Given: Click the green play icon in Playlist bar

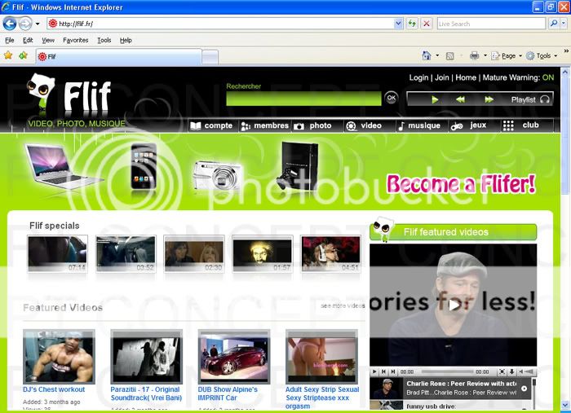Looking at the screenshot, I should coord(435,99).
